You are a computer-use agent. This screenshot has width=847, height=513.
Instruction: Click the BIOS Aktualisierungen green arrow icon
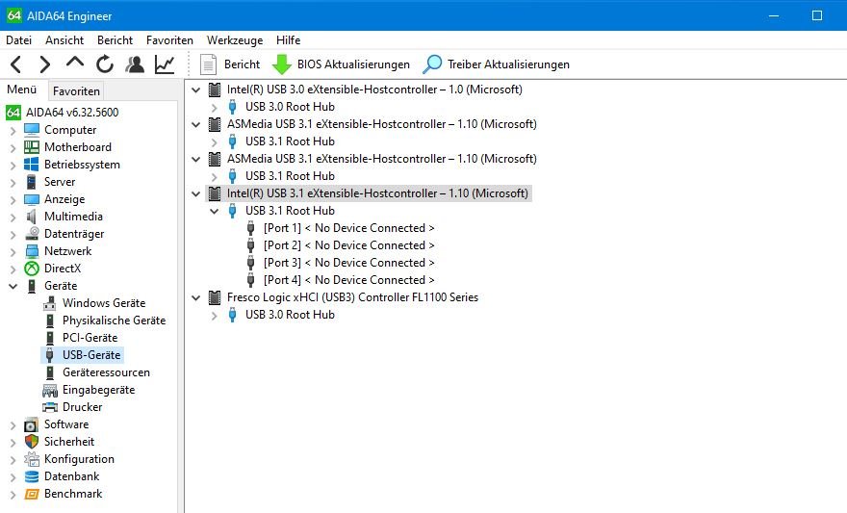tap(282, 64)
